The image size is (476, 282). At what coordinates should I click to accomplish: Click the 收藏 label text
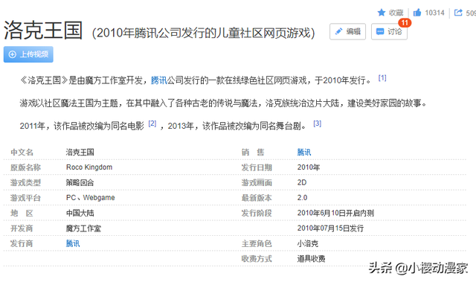click(396, 13)
